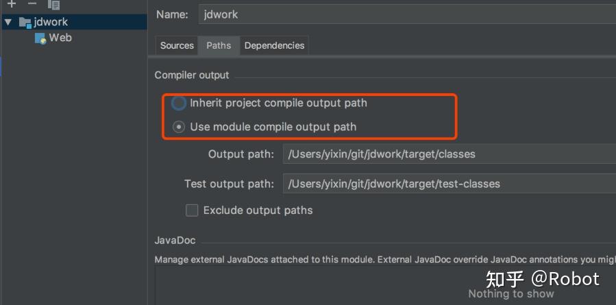This screenshot has height=305, width=616.
Task: Open the Dependencies tab
Action: point(274,45)
